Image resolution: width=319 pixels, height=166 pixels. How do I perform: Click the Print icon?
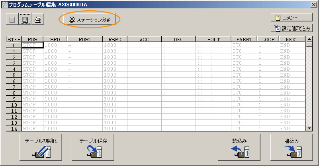pos(38,19)
